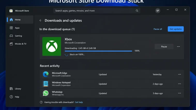Click the 'Stuck on 100%...' status text
This screenshot has width=196, height=110.
click(x=77, y=54)
